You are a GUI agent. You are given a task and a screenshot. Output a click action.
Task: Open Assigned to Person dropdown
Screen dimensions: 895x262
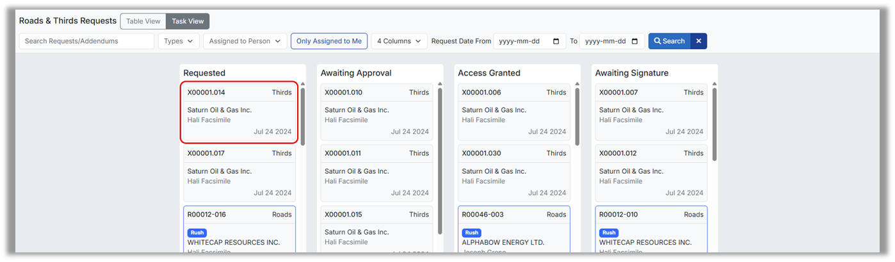pyautogui.click(x=245, y=42)
